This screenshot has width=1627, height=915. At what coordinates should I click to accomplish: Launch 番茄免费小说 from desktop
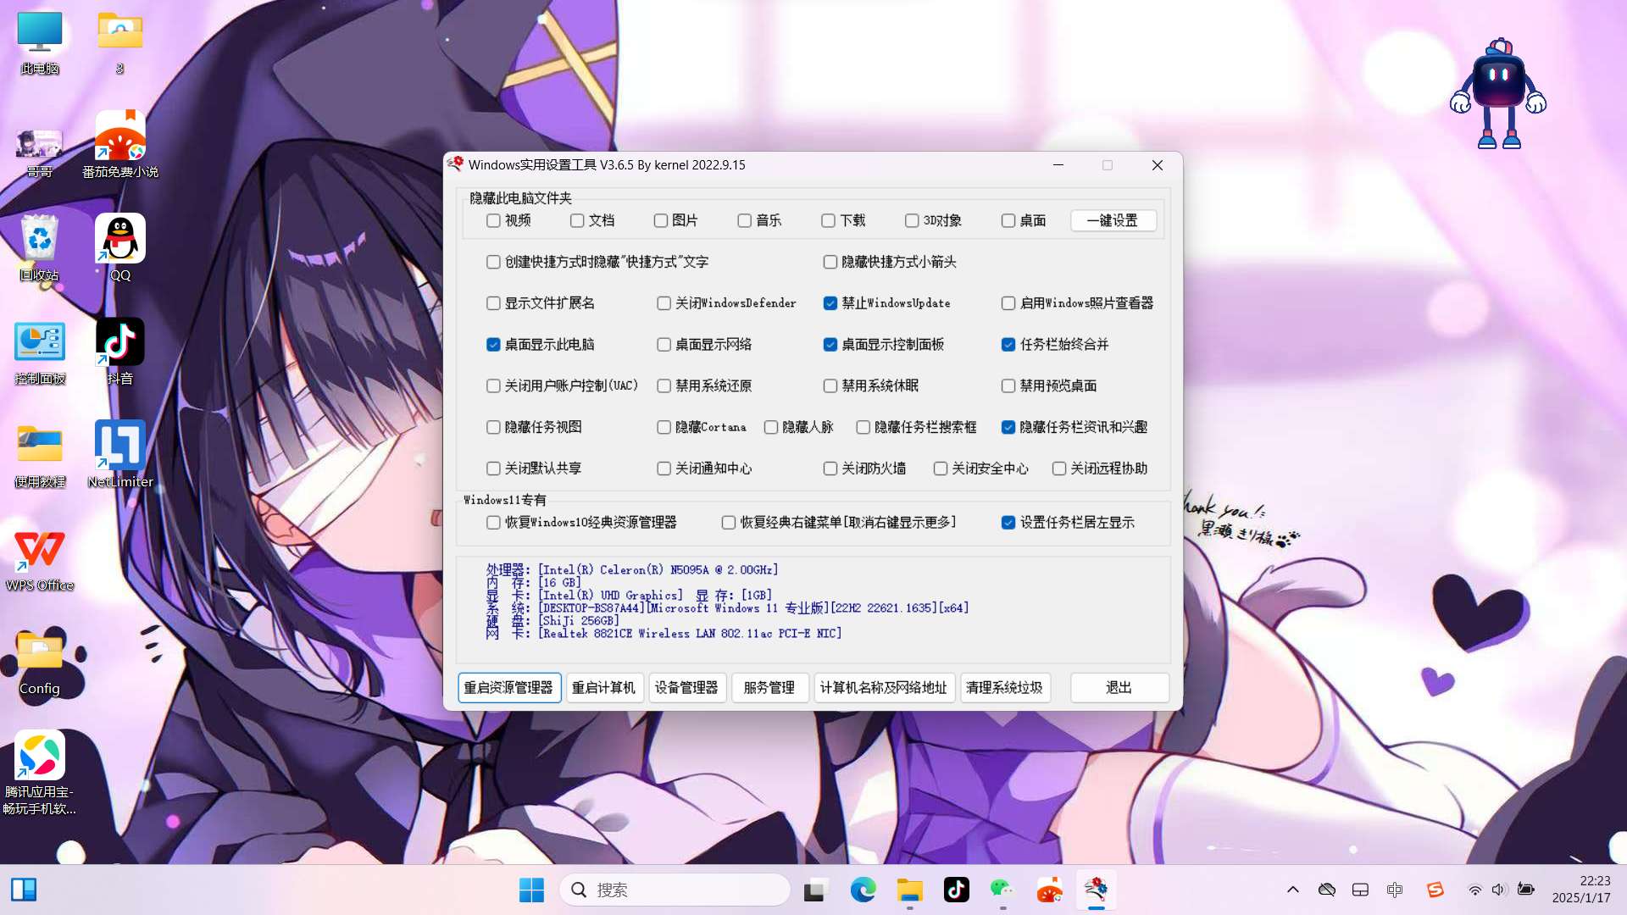pyautogui.click(x=119, y=144)
